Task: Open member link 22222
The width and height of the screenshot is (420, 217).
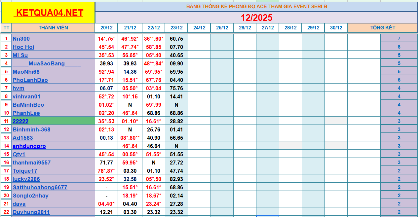Action: pos(20,121)
